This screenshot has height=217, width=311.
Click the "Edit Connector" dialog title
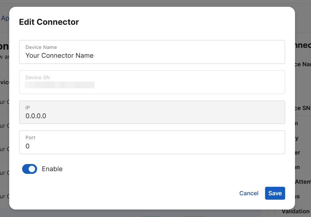tap(49, 22)
